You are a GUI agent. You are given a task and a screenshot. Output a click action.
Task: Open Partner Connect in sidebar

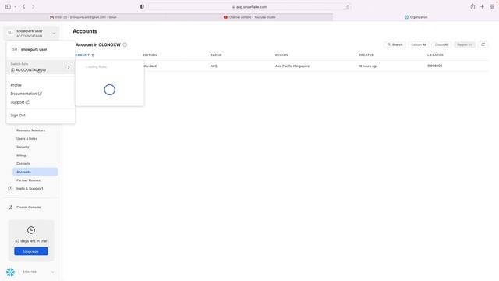coord(29,180)
